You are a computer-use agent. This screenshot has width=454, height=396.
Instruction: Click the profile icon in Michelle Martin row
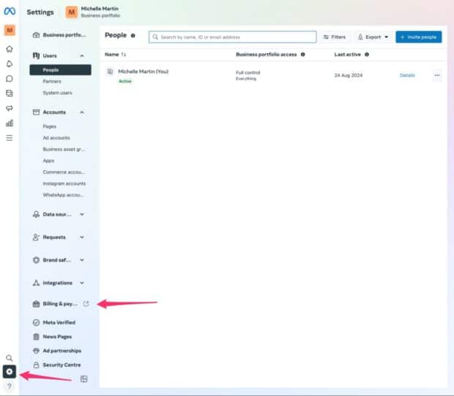coord(110,71)
